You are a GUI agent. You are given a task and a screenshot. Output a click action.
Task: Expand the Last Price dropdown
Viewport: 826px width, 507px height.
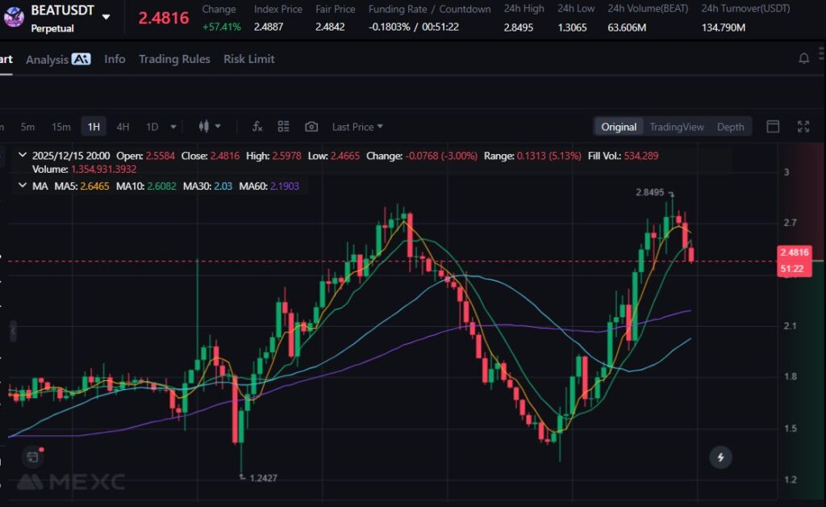pos(357,127)
